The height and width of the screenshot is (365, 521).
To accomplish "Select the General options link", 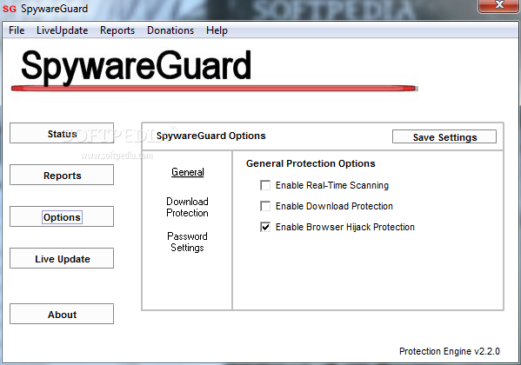I will coord(187,172).
